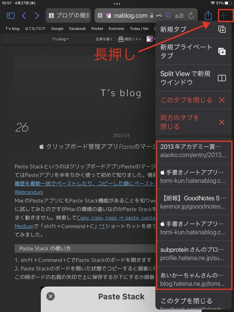Image resolution: width=234 pixels, height=312 pixels.
Task: Click the 2022-04 date text
Action: point(121,135)
